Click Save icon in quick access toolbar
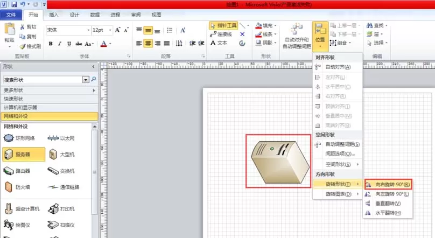435x238 pixels. click(14, 4)
